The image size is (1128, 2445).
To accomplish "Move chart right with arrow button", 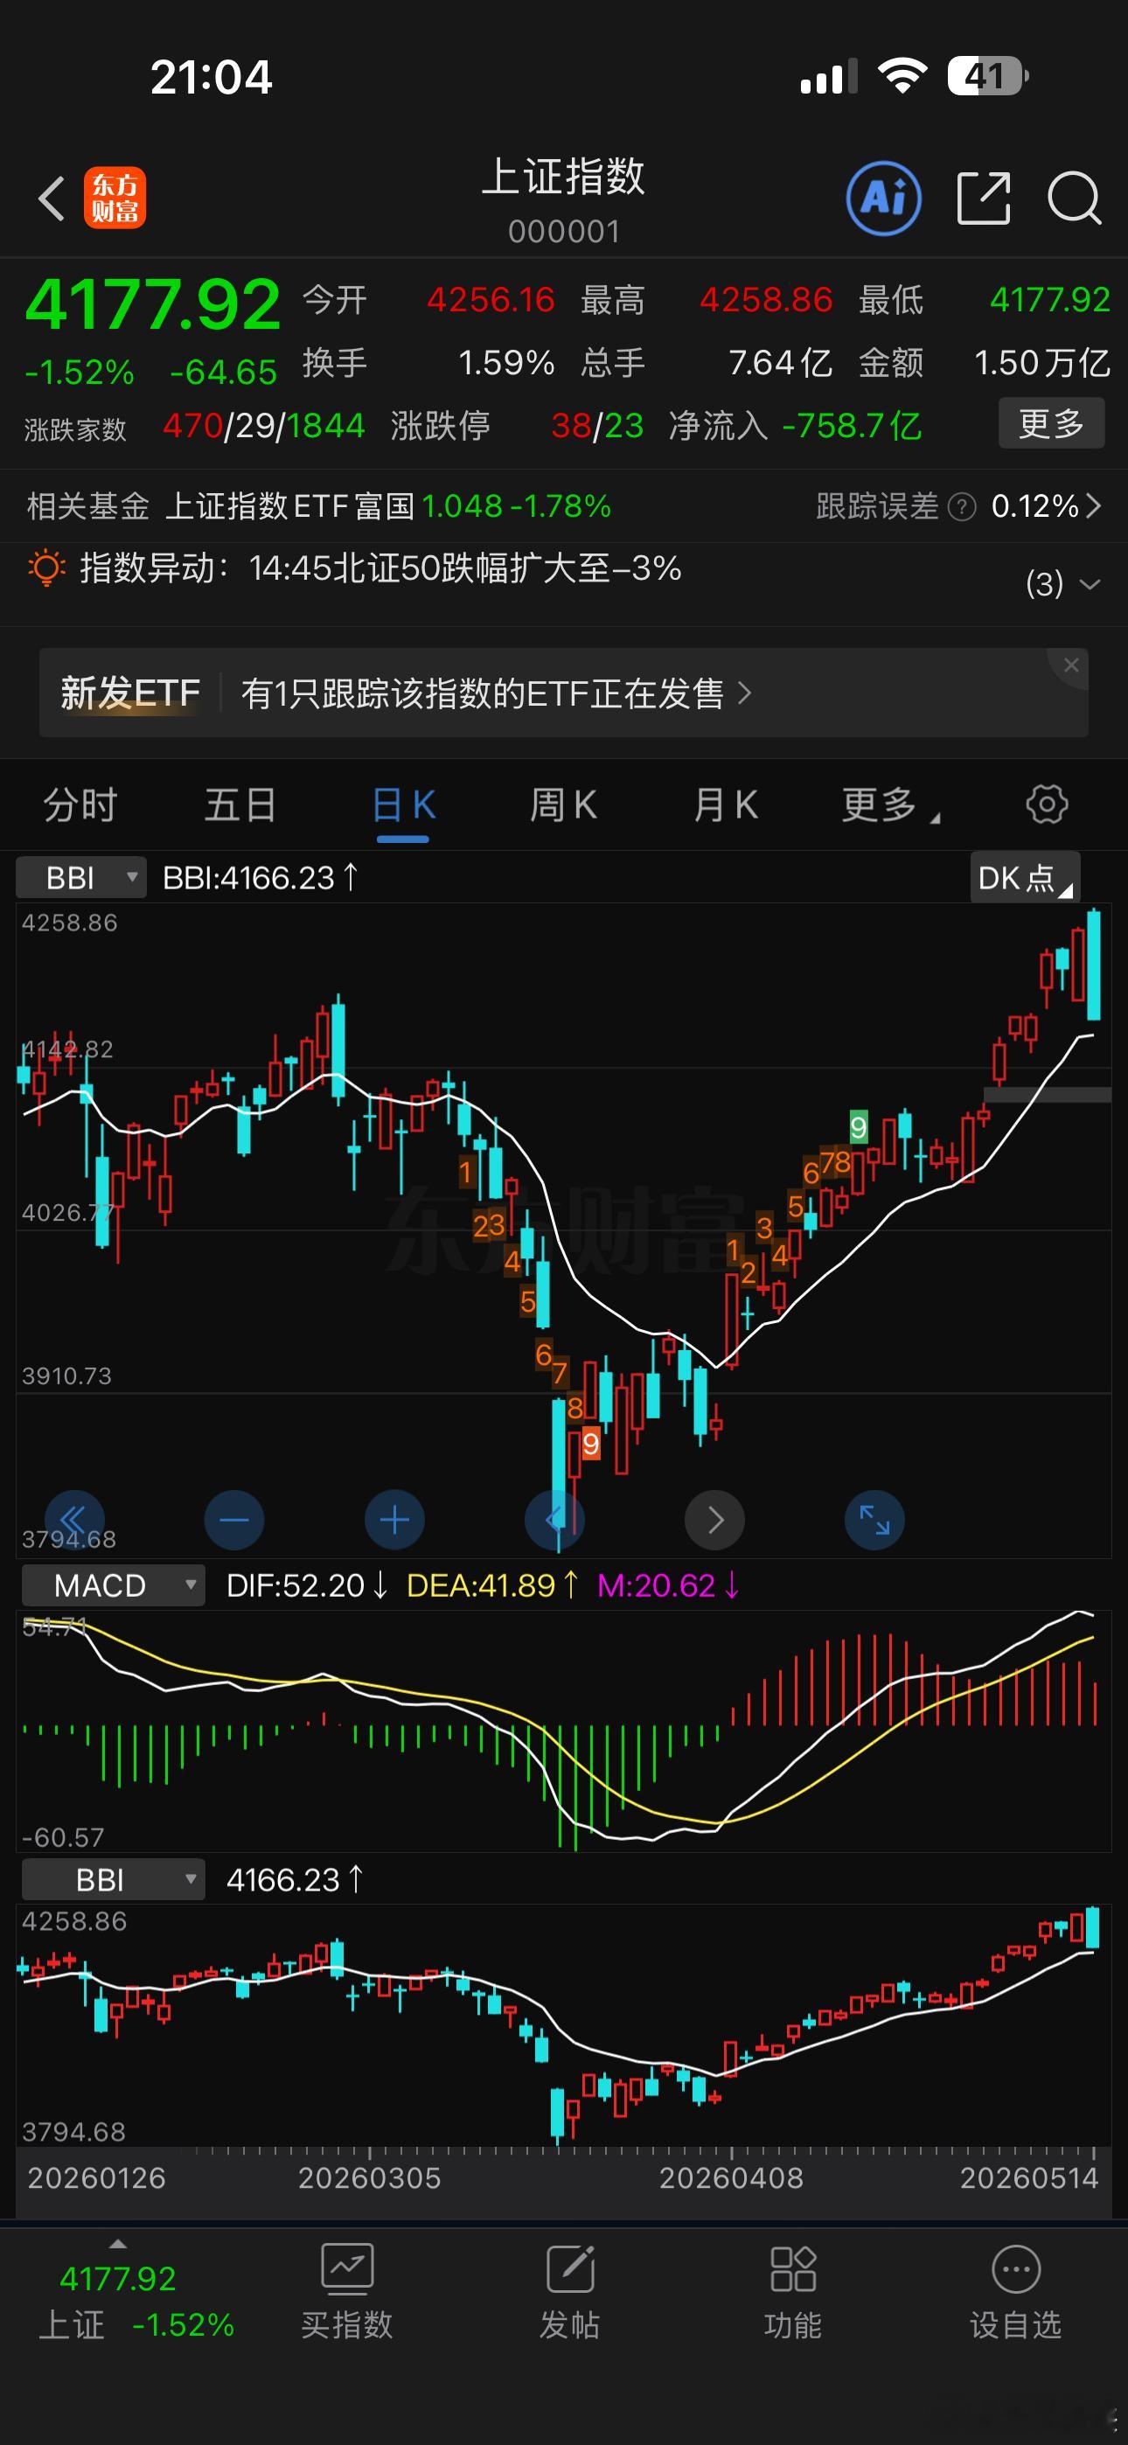I will pyautogui.click(x=714, y=1520).
